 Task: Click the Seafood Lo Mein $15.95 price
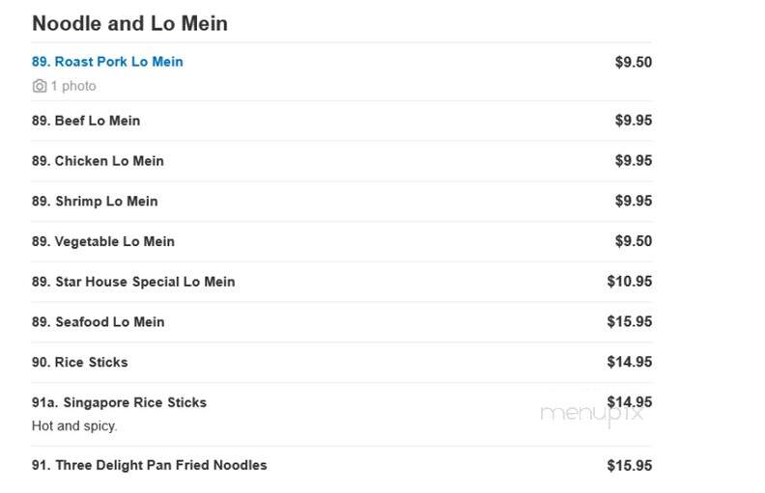pos(630,322)
